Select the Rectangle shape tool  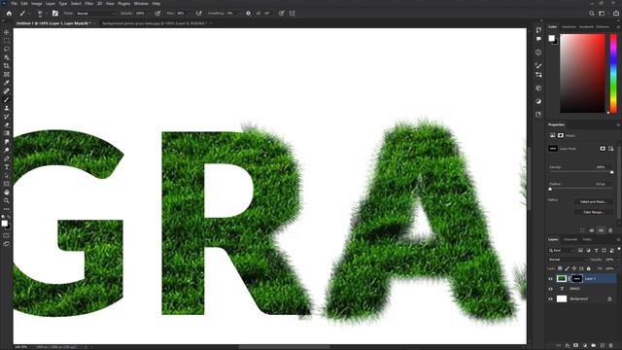pyautogui.click(x=7, y=184)
